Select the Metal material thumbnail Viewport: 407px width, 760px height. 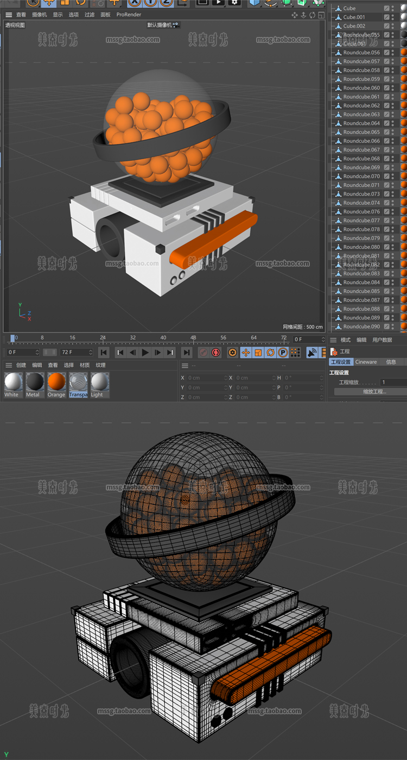click(x=34, y=385)
